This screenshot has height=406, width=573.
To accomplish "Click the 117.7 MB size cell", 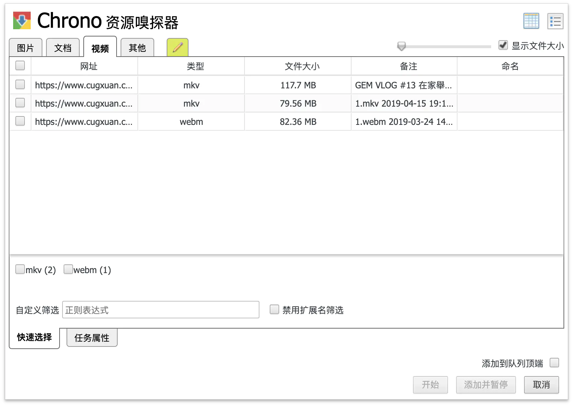I will (298, 85).
